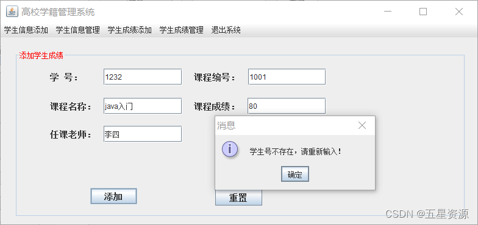Click the 添加 button
The image size is (478, 225).
click(x=113, y=196)
